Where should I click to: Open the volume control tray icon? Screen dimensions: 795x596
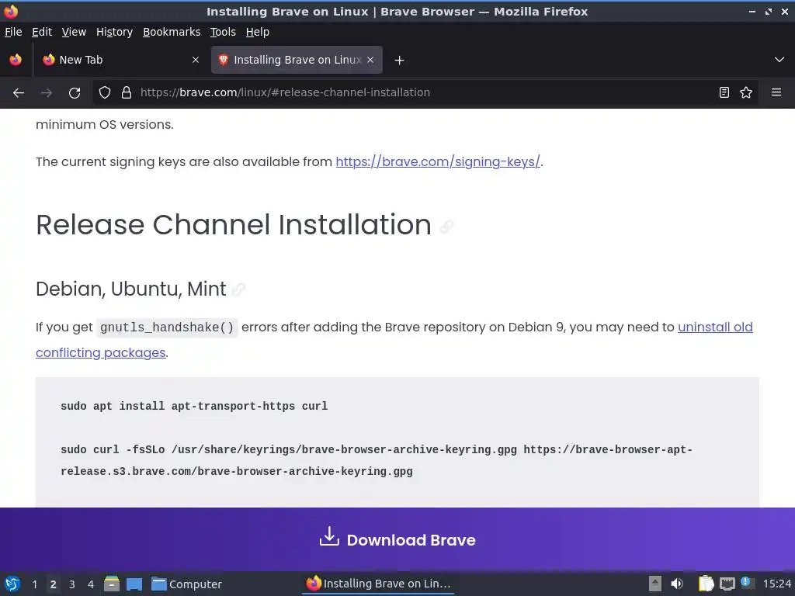coord(677,584)
